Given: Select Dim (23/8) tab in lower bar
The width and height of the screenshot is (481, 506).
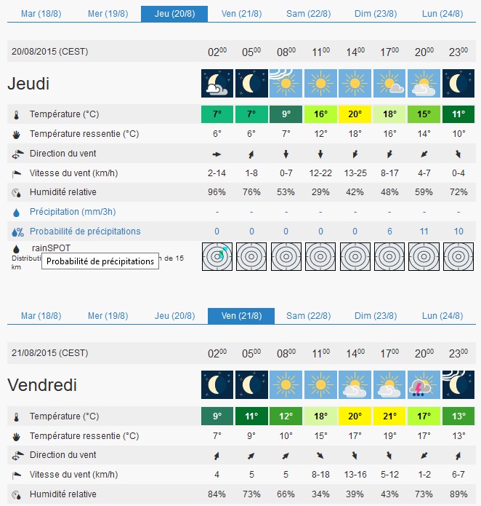Looking at the screenshot, I should (374, 316).
